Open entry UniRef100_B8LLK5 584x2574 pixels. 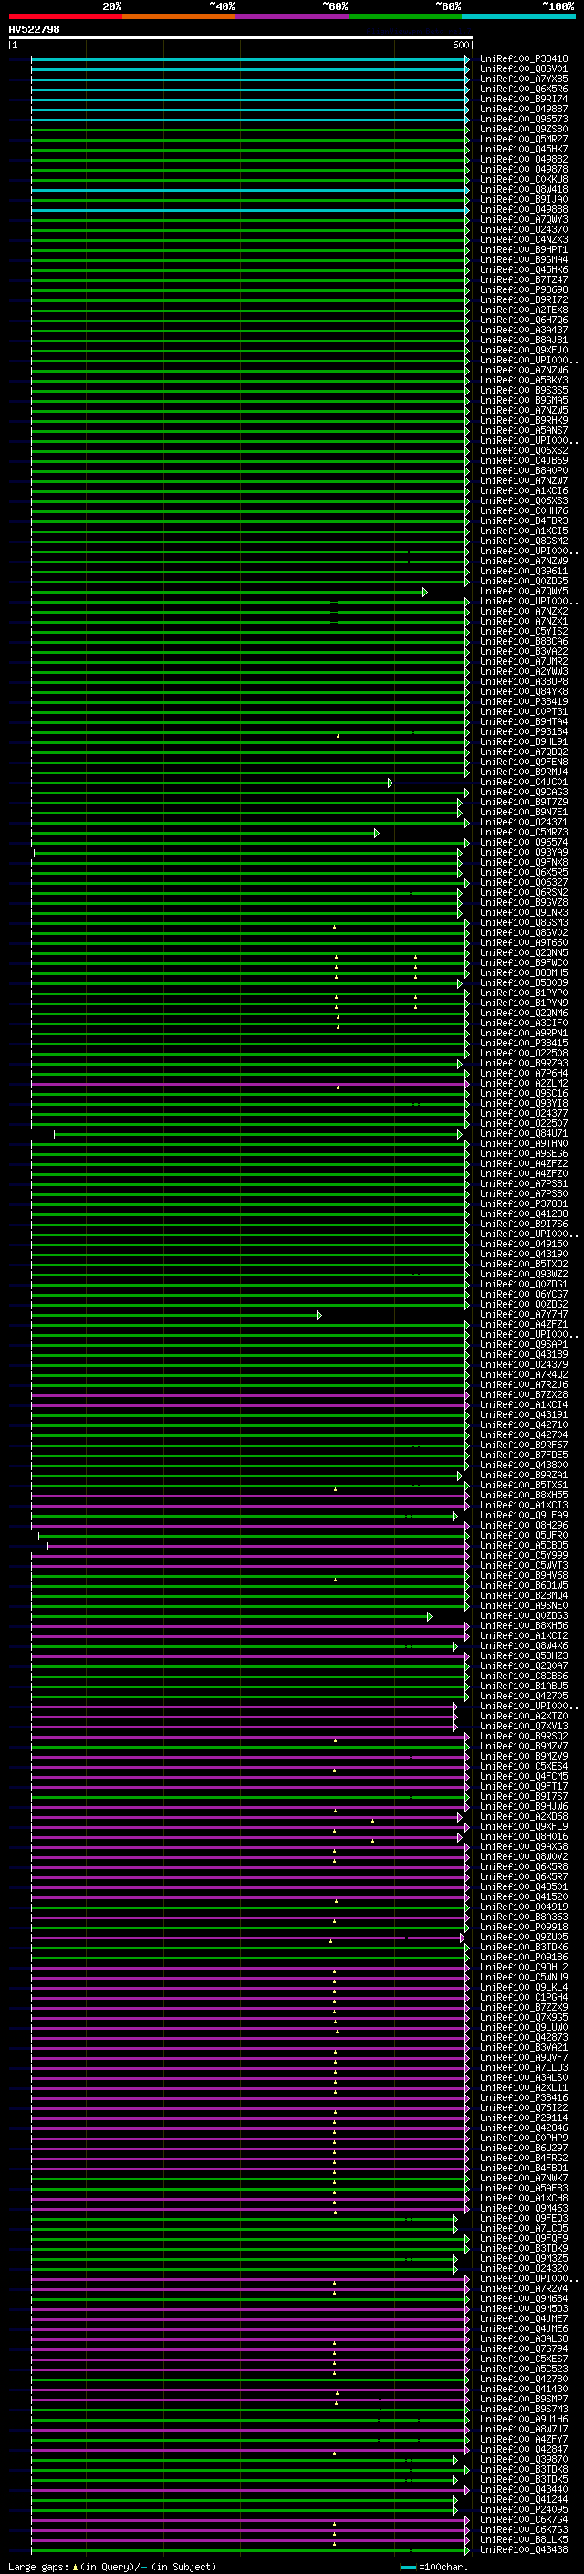[x=523, y=2539]
